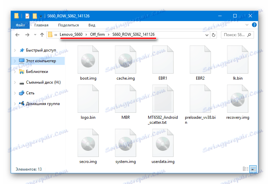Open Библиотеки in navigation pane
269x184 pixels.
pyautogui.click(x=37, y=72)
